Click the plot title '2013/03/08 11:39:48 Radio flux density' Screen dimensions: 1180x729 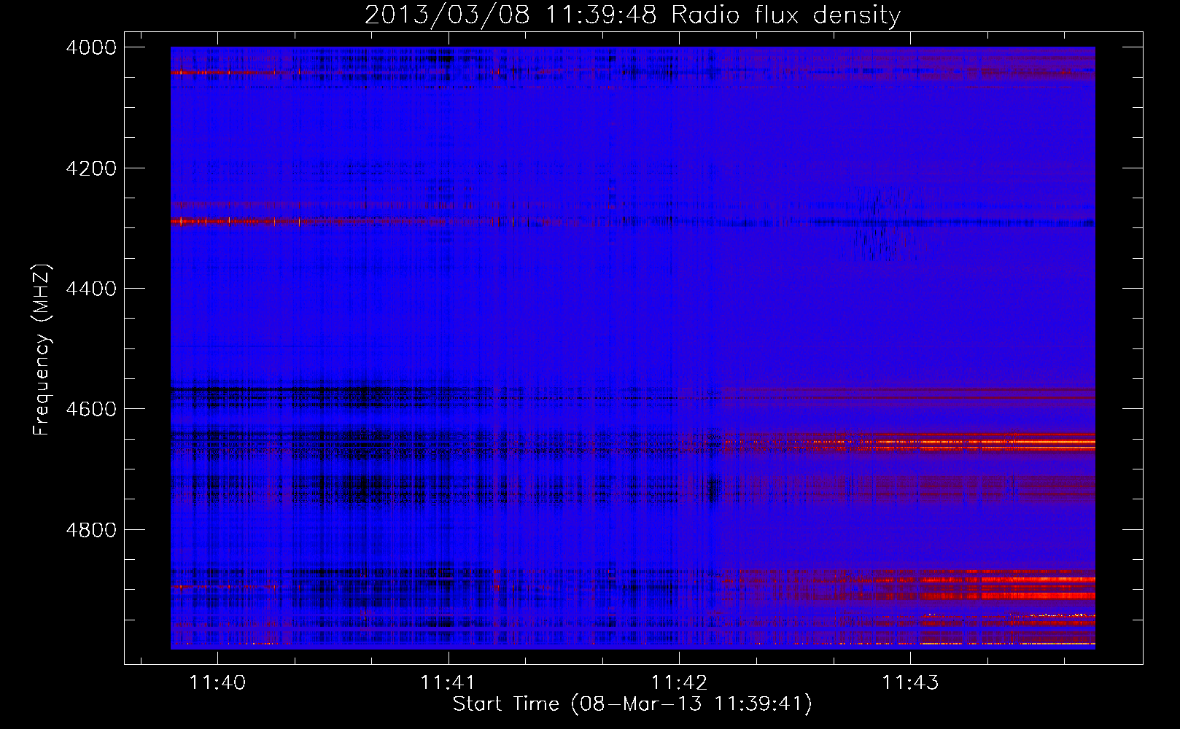pyautogui.click(x=632, y=15)
